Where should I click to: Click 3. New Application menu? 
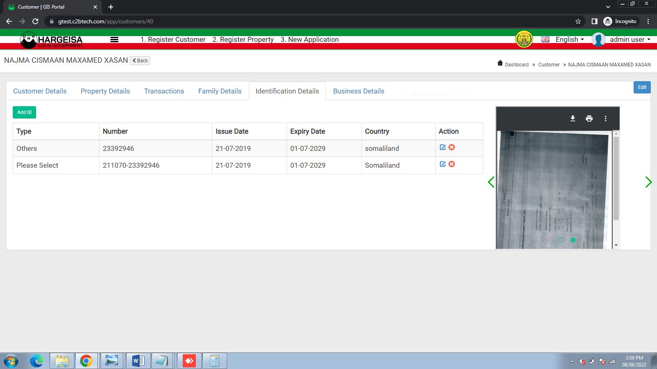coord(310,39)
